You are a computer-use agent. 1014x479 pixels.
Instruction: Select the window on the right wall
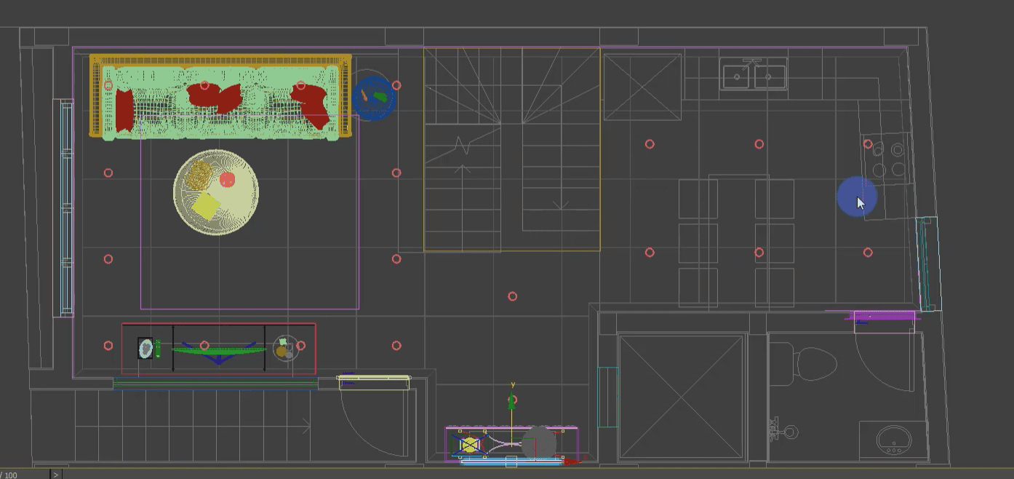927,263
